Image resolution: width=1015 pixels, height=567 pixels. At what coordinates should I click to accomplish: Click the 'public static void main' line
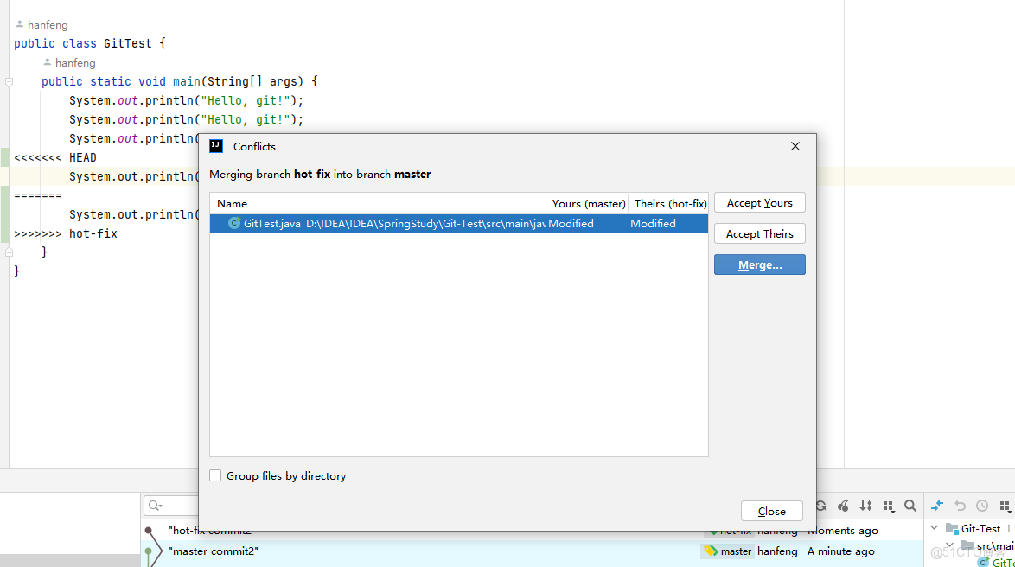pyautogui.click(x=179, y=81)
